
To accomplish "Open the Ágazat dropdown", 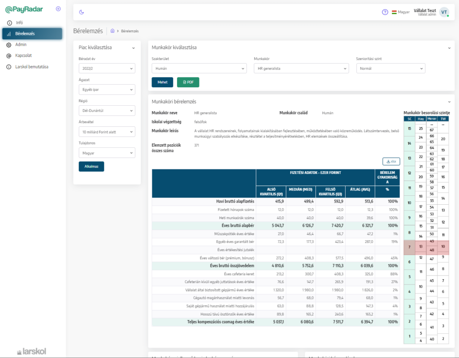I will [x=106, y=90].
